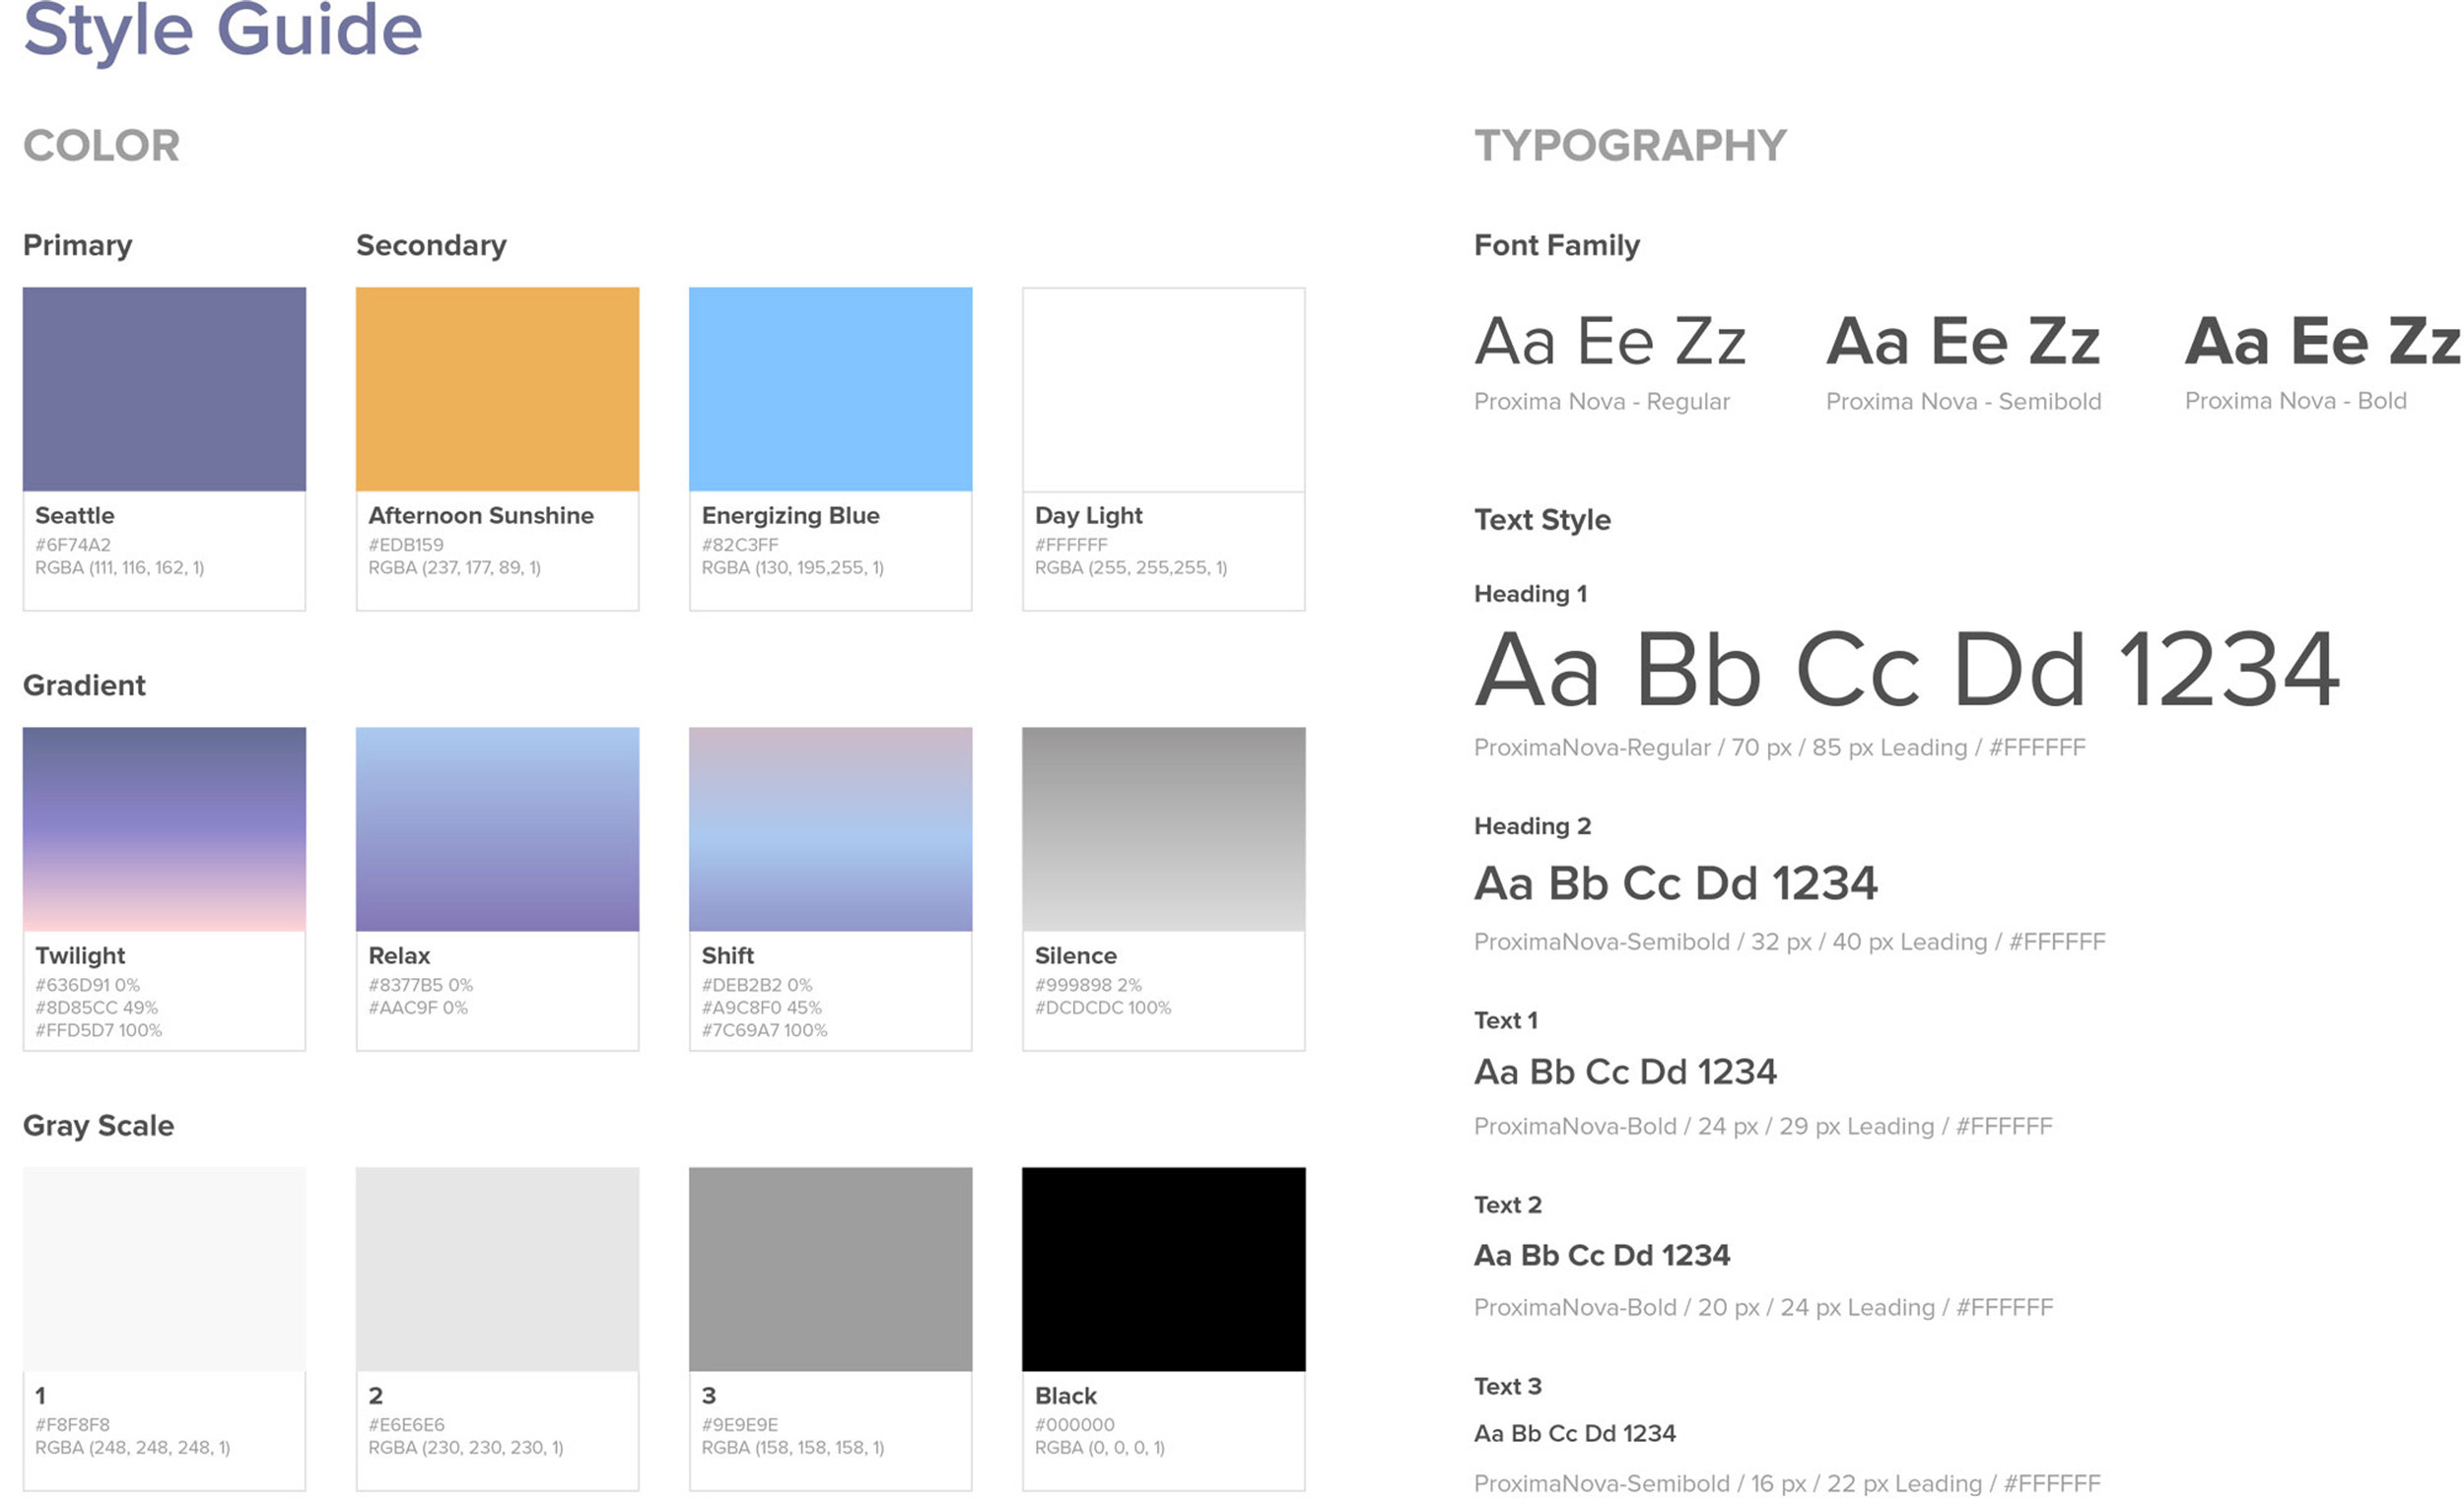2464x1499 pixels.
Task: Click the Proxima Nova Semibold font sample
Action: (x=1962, y=342)
